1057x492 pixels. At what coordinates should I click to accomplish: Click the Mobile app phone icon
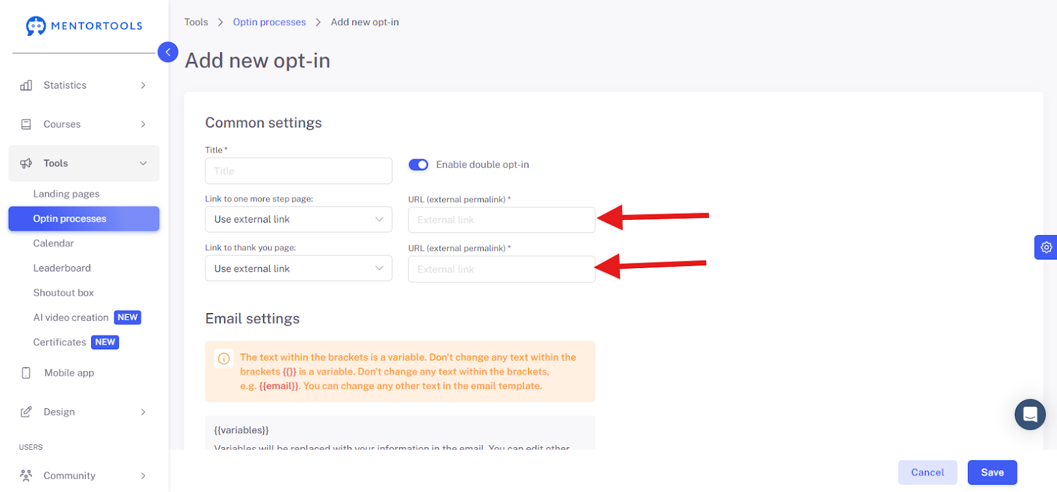pyautogui.click(x=26, y=373)
